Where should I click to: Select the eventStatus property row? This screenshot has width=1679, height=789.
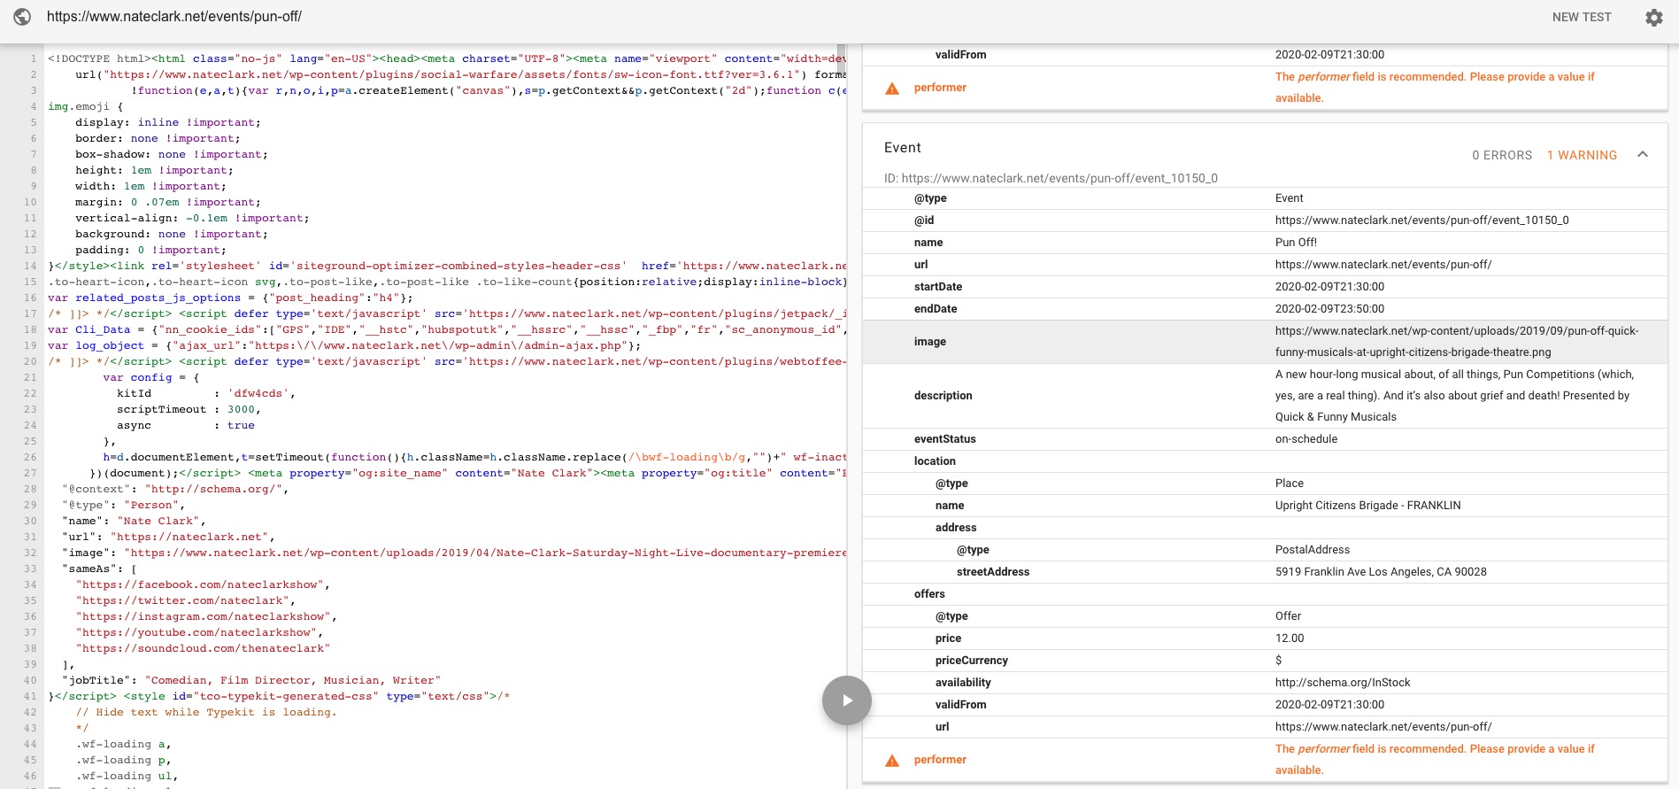pyautogui.click(x=1265, y=439)
